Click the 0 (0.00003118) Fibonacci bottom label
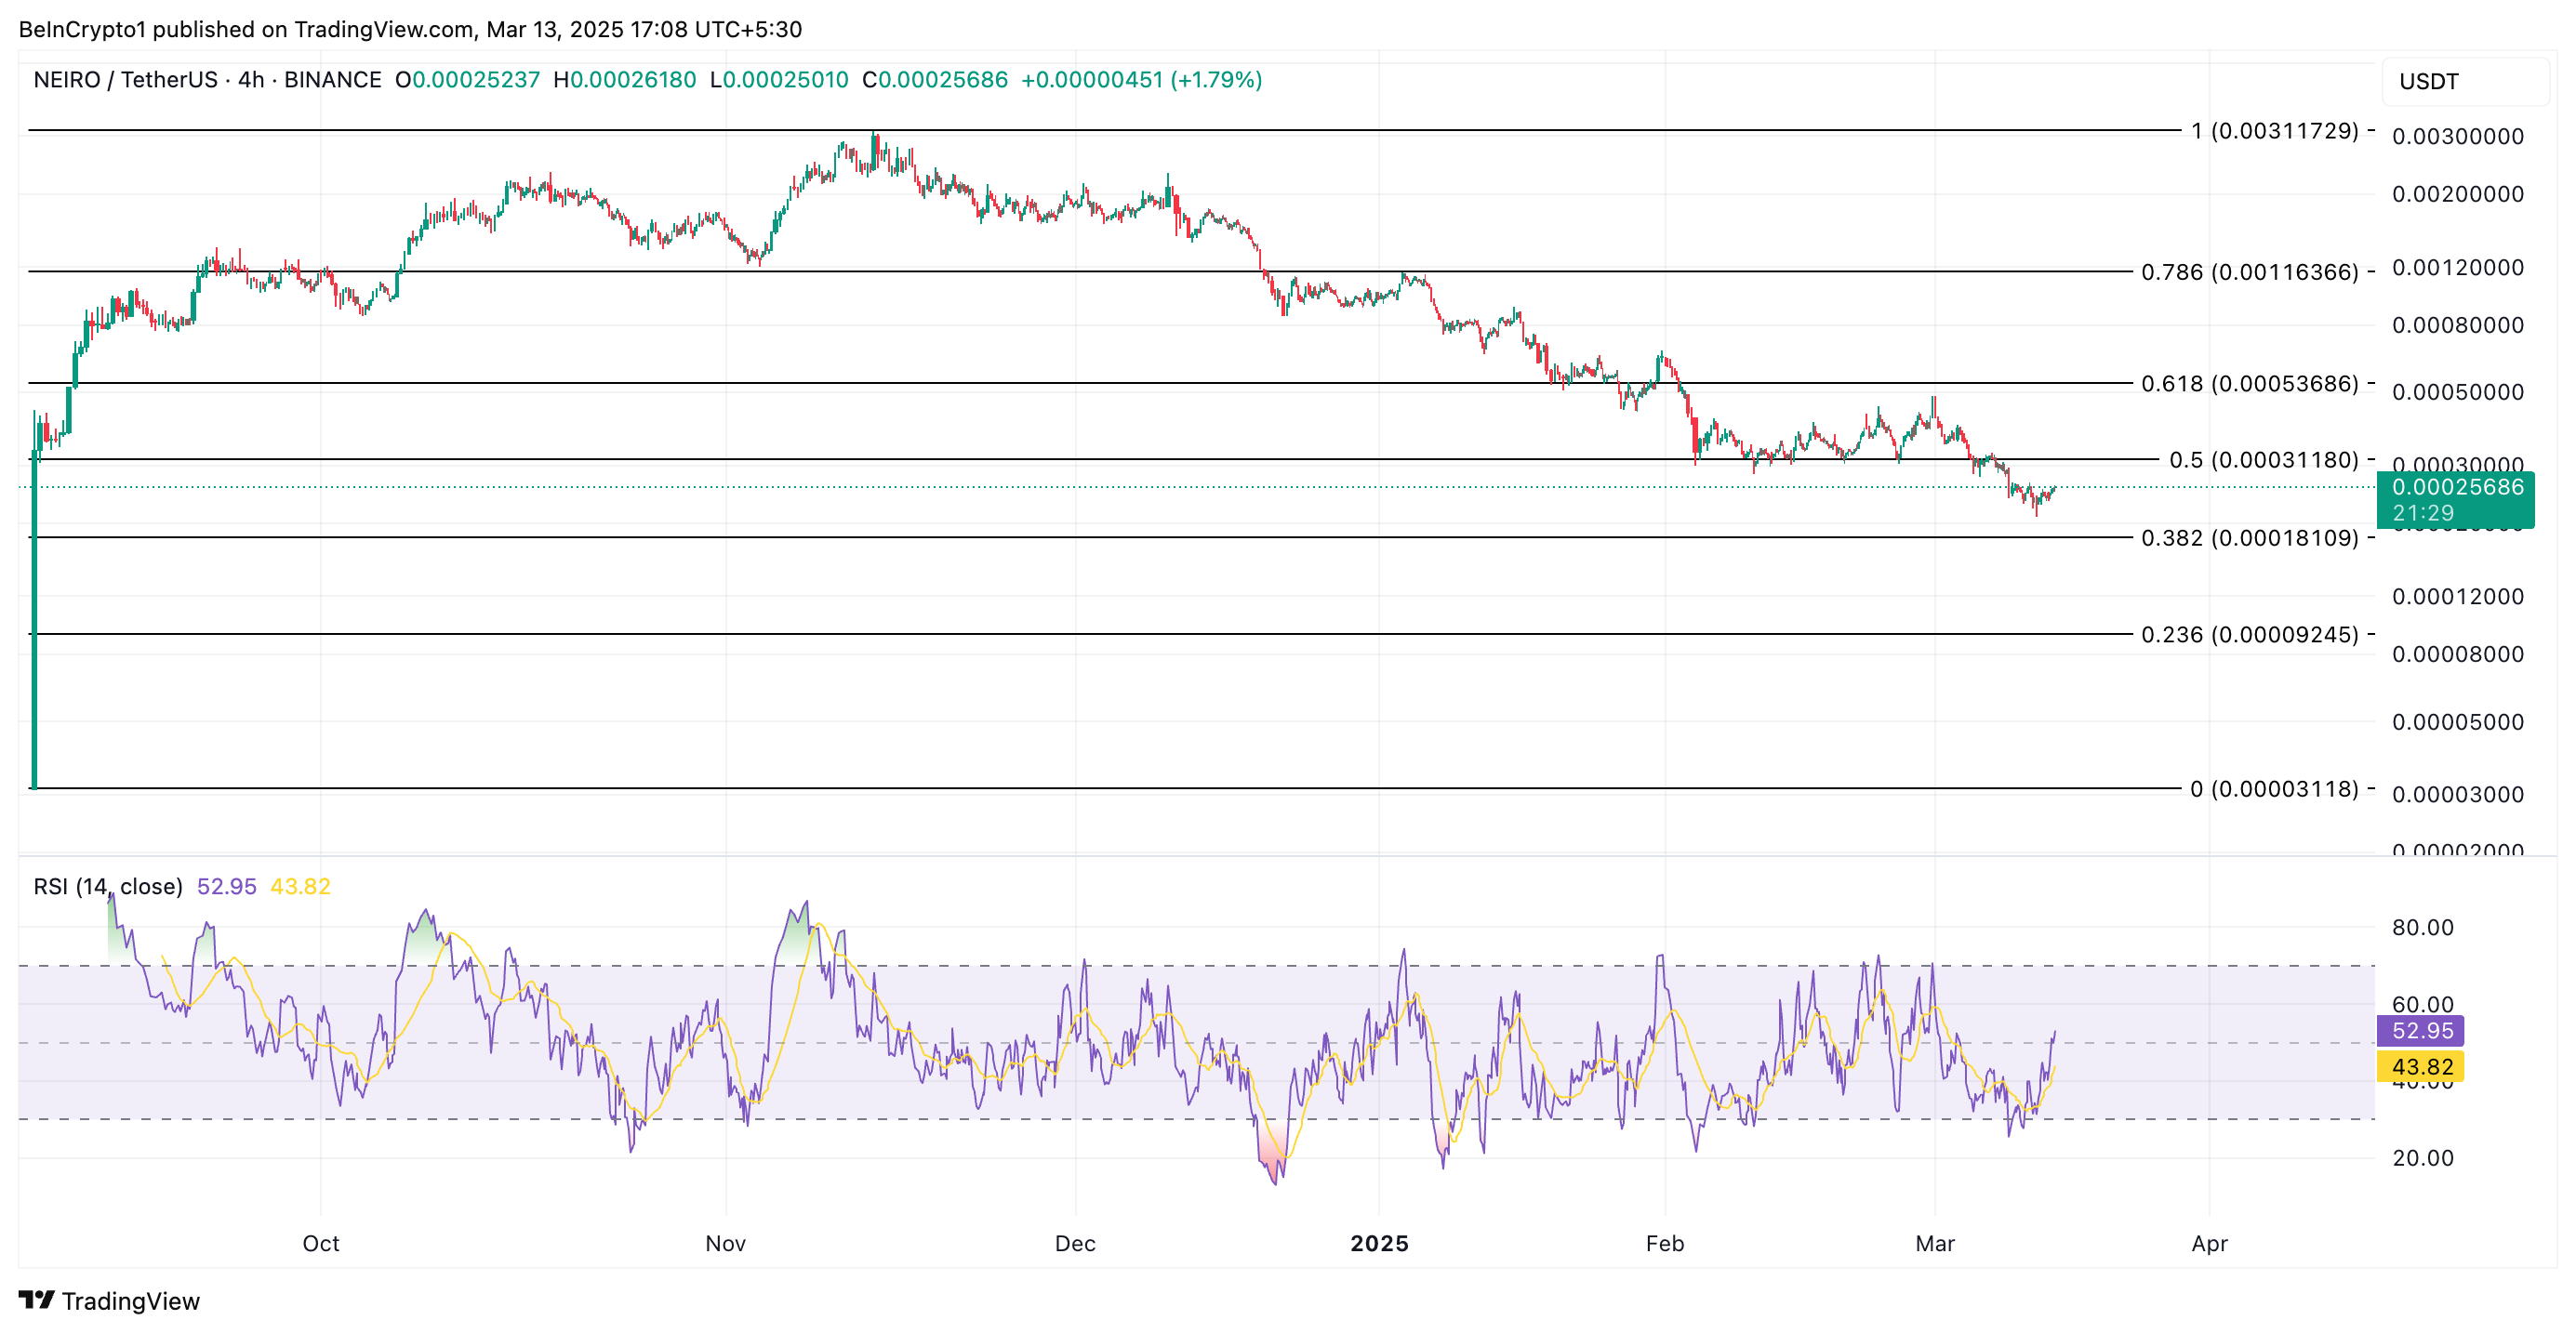 click(2274, 788)
